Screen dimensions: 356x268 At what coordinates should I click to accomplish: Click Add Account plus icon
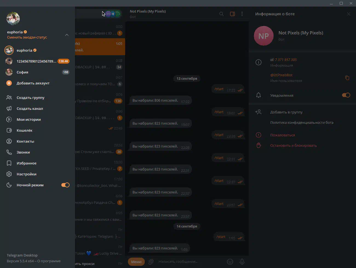(x=9, y=83)
